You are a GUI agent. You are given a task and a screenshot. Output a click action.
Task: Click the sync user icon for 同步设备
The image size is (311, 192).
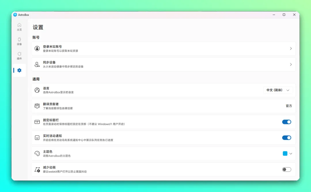(37, 64)
